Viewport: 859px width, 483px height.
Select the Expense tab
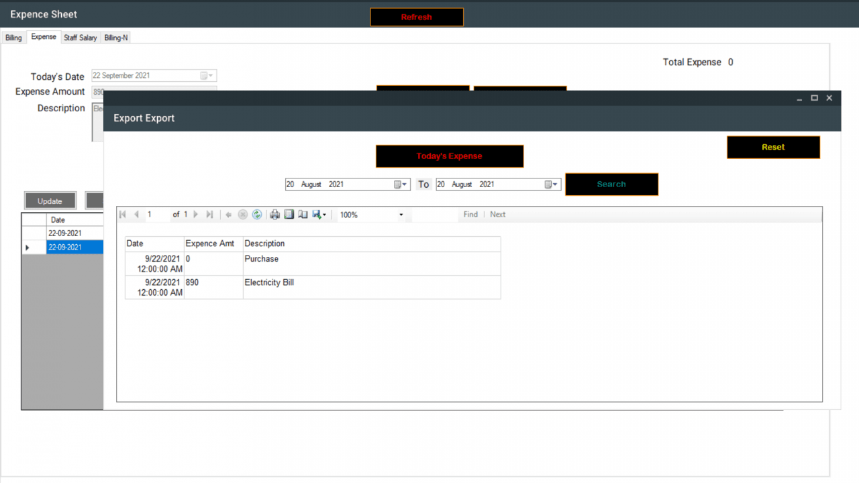pyautogui.click(x=44, y=37)
